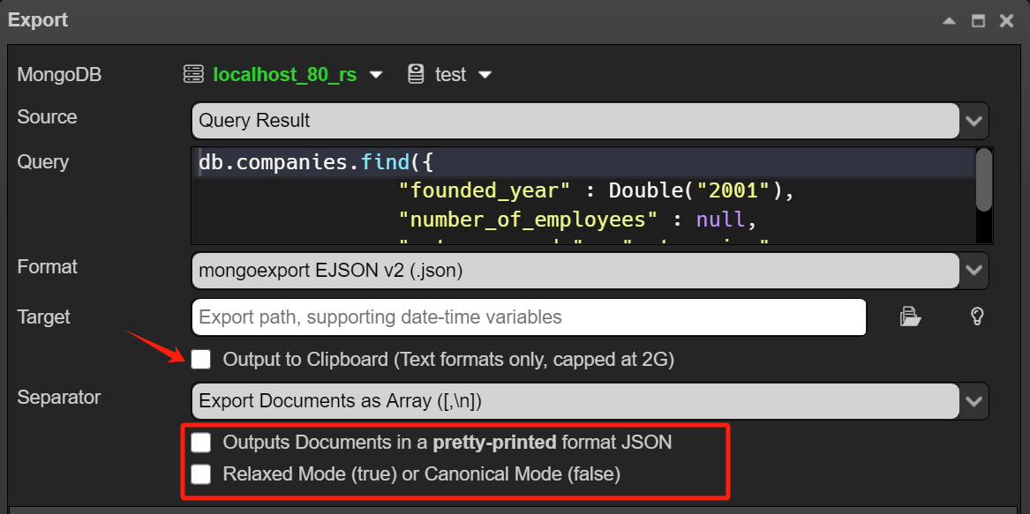Click the Format label
The image size is (1030, 514).
pyautogui.click(x=47, y=266)
